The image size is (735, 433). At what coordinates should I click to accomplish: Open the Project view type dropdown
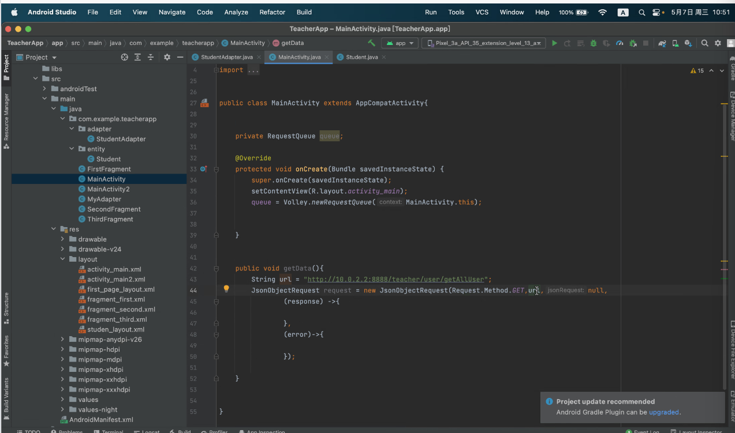click(x=37, y=57)
